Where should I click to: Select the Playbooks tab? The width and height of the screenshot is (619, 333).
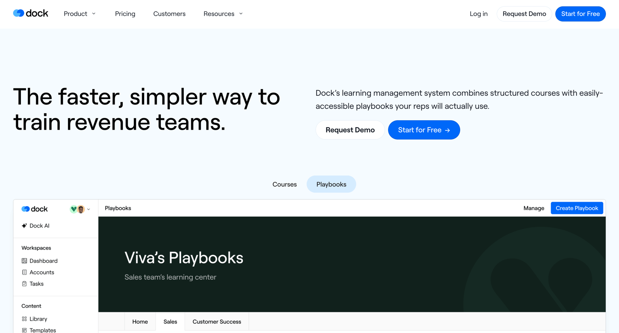331,184
